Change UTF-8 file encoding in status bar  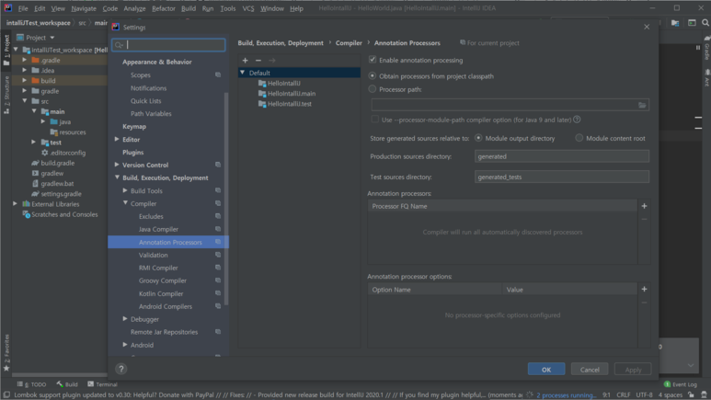(x=644, y=395)
